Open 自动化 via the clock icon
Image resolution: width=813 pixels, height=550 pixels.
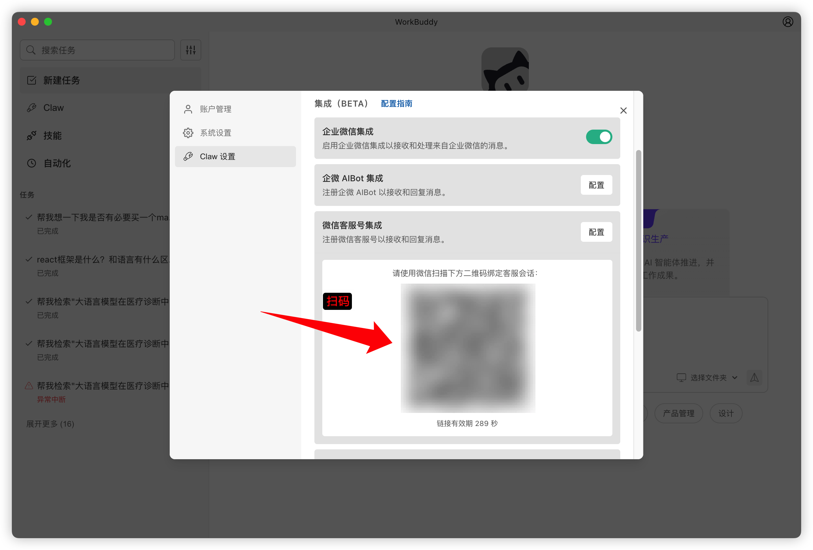point(32,163)
